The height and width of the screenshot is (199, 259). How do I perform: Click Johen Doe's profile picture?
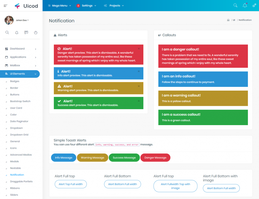[x=9, y=20]
